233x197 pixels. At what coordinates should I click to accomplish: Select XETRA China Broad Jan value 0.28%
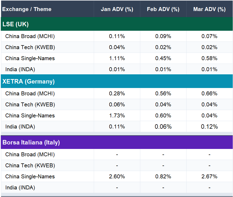(x=117, y=94)
